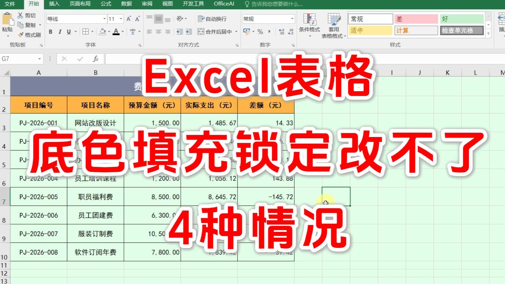This screenshot has height=284, width=505.
Task: Click the accounting number format icon
Action: tap(247, 31)
